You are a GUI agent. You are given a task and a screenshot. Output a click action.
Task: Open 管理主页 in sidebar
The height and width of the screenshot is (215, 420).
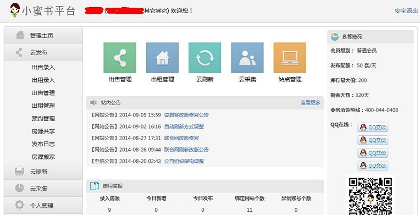(43, 35)
